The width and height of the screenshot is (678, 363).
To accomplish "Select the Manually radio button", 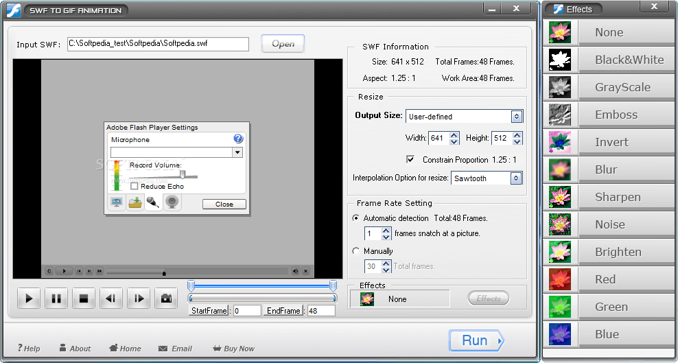I will 356,251.
